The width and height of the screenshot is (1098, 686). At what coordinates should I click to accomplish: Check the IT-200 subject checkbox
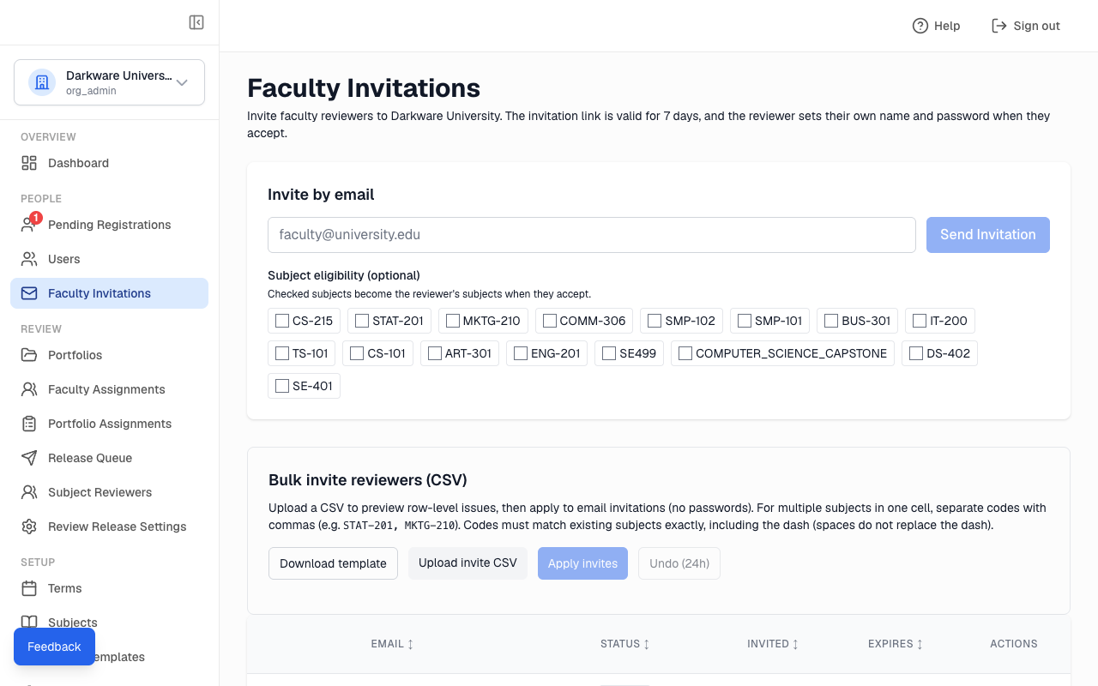(x=920, y=321)
